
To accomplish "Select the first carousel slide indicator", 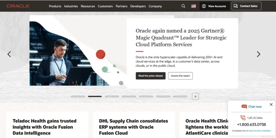I will point(78,96).
